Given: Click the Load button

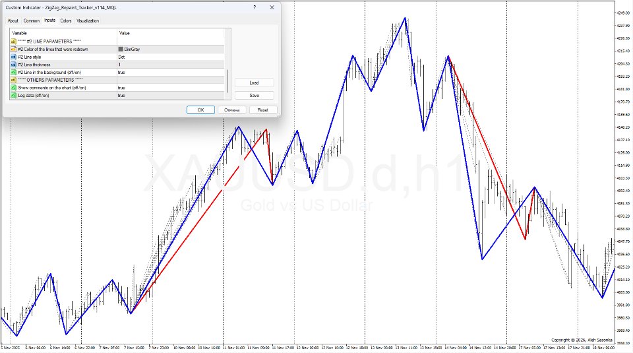Looking at the screenshot, I should 254,82.
